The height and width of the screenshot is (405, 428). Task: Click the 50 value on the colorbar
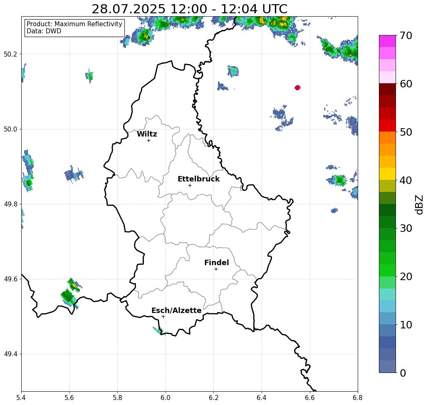click(x=406, y=132)
